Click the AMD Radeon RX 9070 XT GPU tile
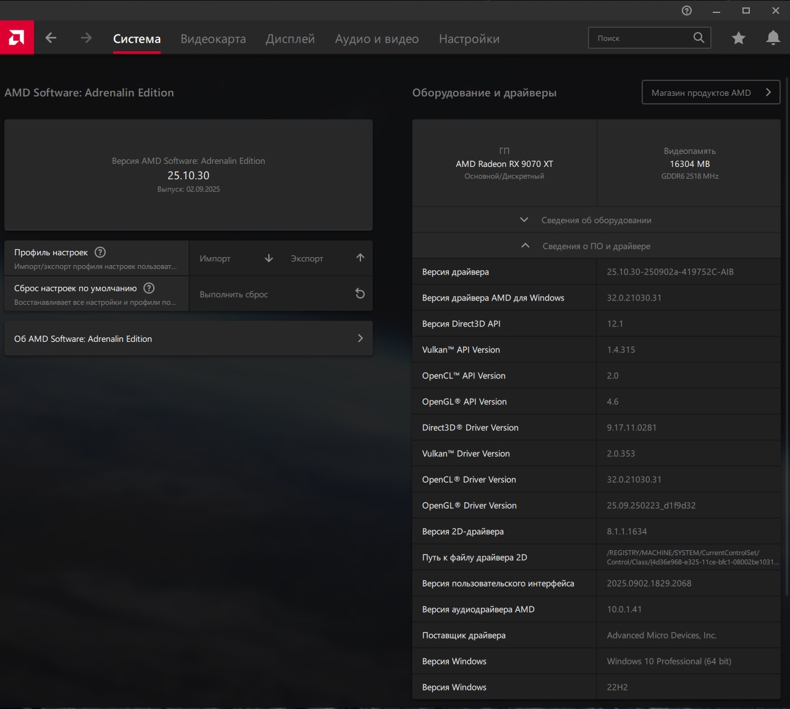The height and width of the screenshot is (709, 790). (x=504, y=163)
